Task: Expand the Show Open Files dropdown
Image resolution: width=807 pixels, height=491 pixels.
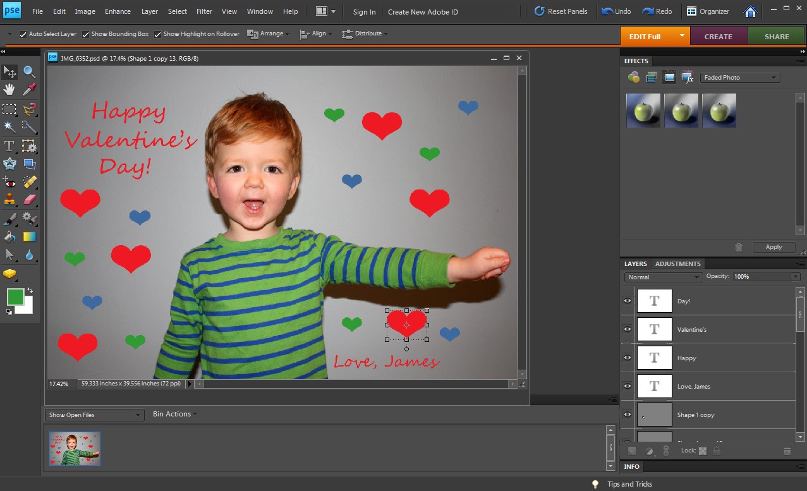Action: [x=94, y=415]
